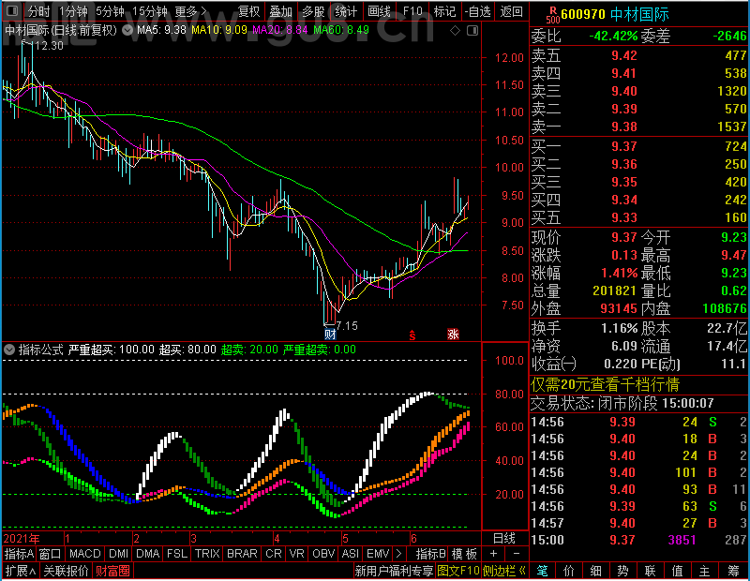Select the 价 price distribution tab
The height and width of the screenshot is (581, 750).
(569, 571)
